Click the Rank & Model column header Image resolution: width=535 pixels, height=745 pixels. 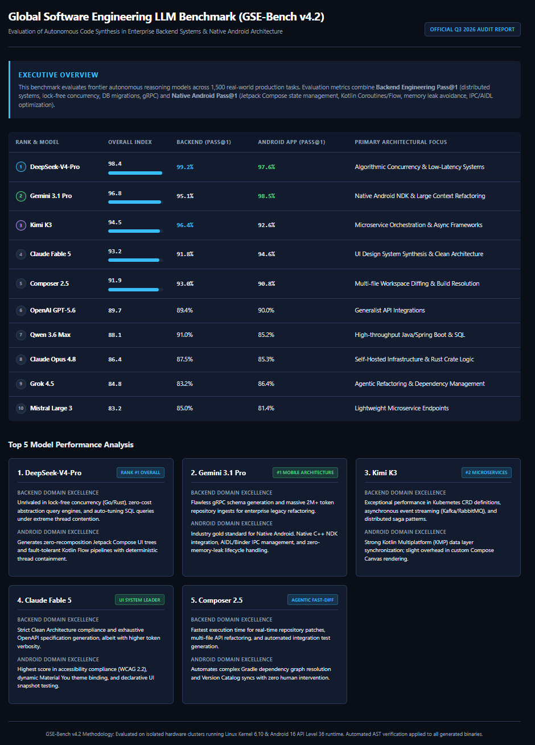37,142
